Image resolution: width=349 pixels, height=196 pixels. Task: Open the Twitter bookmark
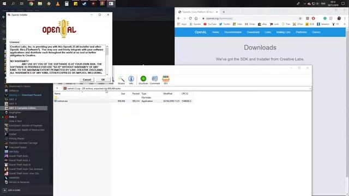[x=224, y=24]
